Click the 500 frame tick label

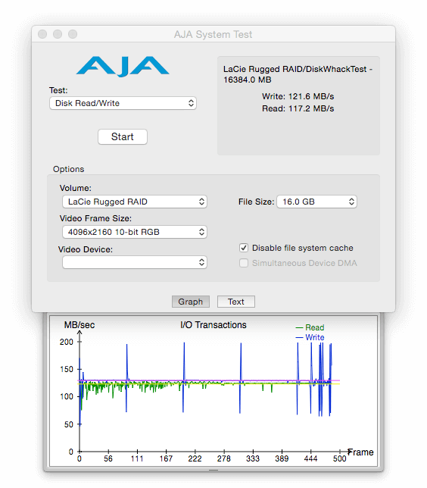click(340, 458)
